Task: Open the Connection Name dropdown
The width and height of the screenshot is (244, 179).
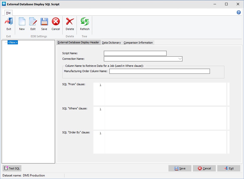Action: (x=180, y=59)
